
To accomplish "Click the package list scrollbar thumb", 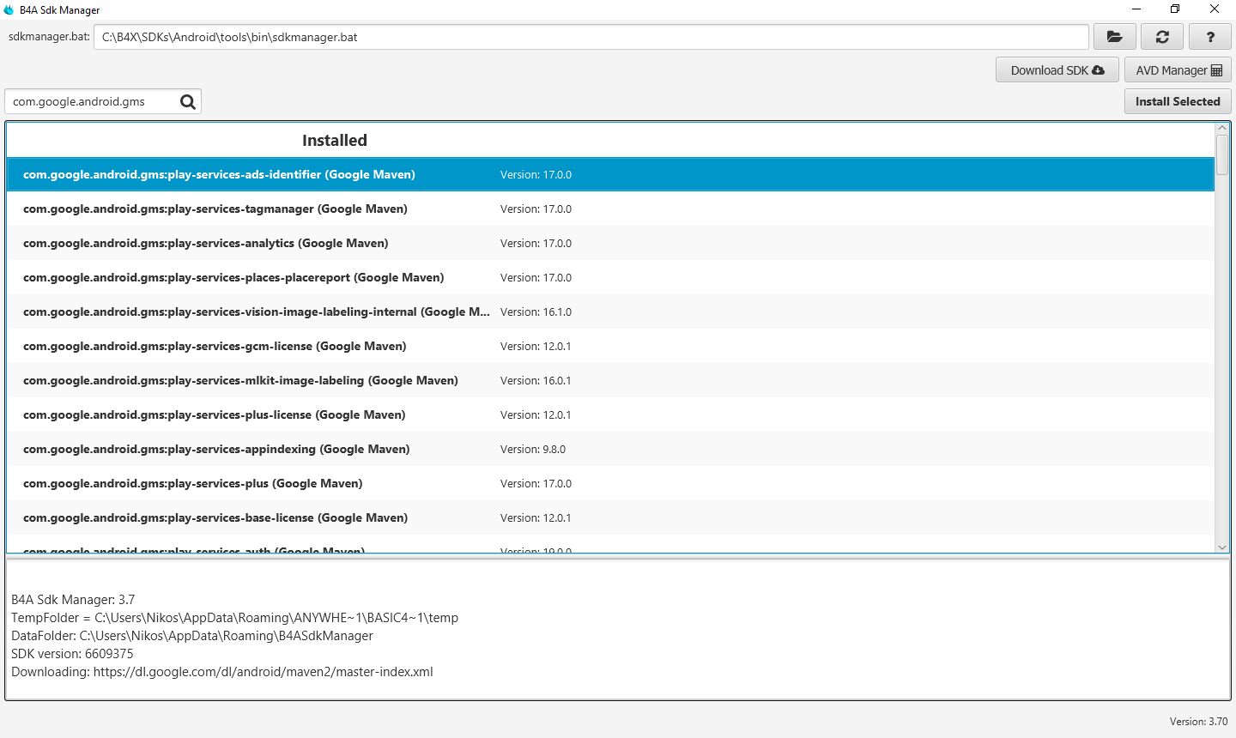I will click(x=1222, y=154).
